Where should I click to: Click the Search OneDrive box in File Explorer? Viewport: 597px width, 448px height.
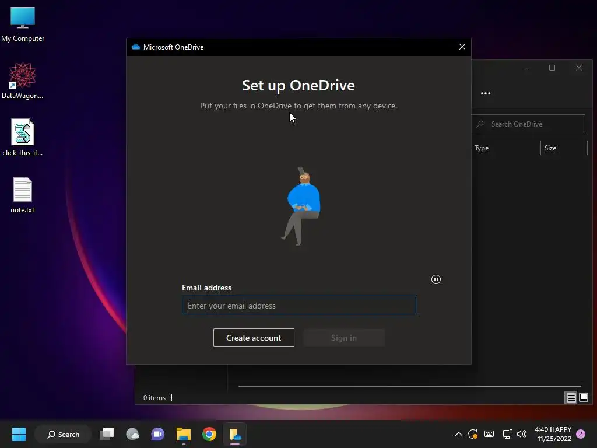pos(528,124)
